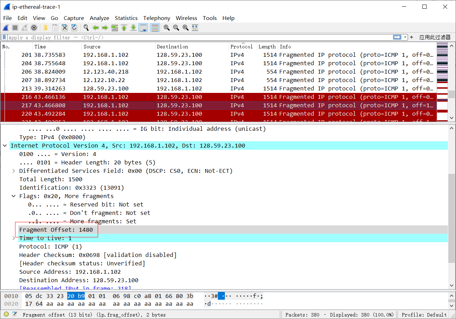Click the 应用此过滤器 filter button
The width and height of the screenshot is (456, 319).
point(435,37)
